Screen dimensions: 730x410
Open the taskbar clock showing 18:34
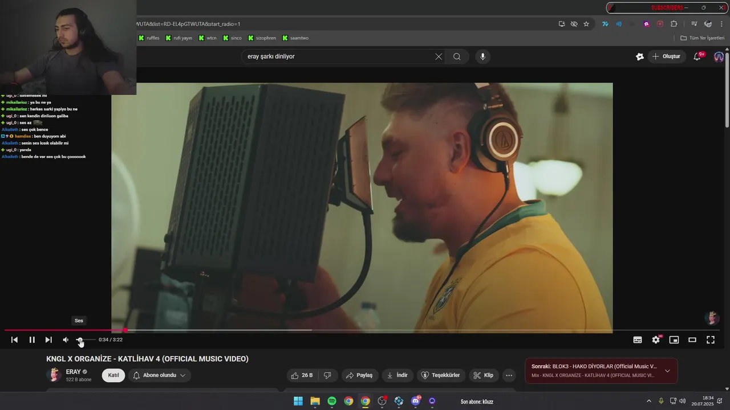pos(703,401)
